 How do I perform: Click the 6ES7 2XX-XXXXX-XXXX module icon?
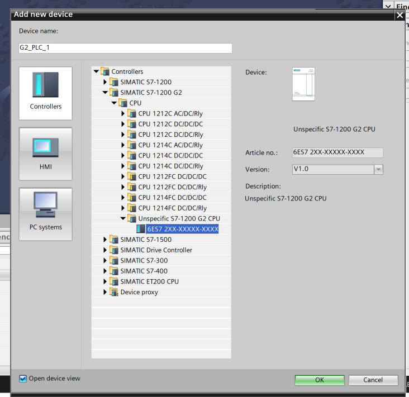coord(141,229)
